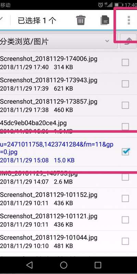Screen dimensions: 137x274
Task: Tap the Android home circle icon
Action: pos(64,265)
